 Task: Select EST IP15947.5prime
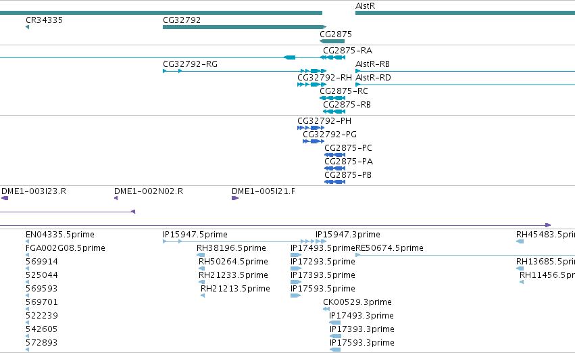[x=195, y=235]
